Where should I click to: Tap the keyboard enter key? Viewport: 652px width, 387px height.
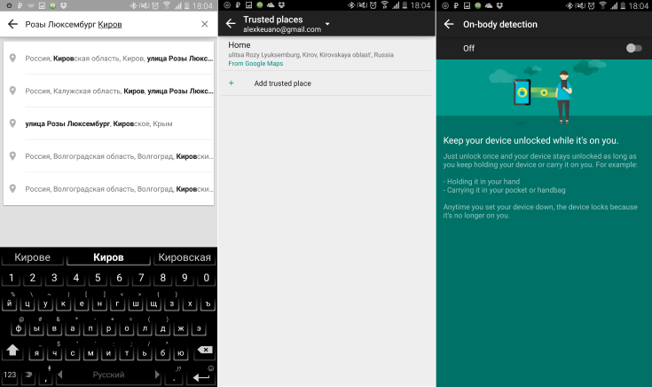click(x=201, y=377)
